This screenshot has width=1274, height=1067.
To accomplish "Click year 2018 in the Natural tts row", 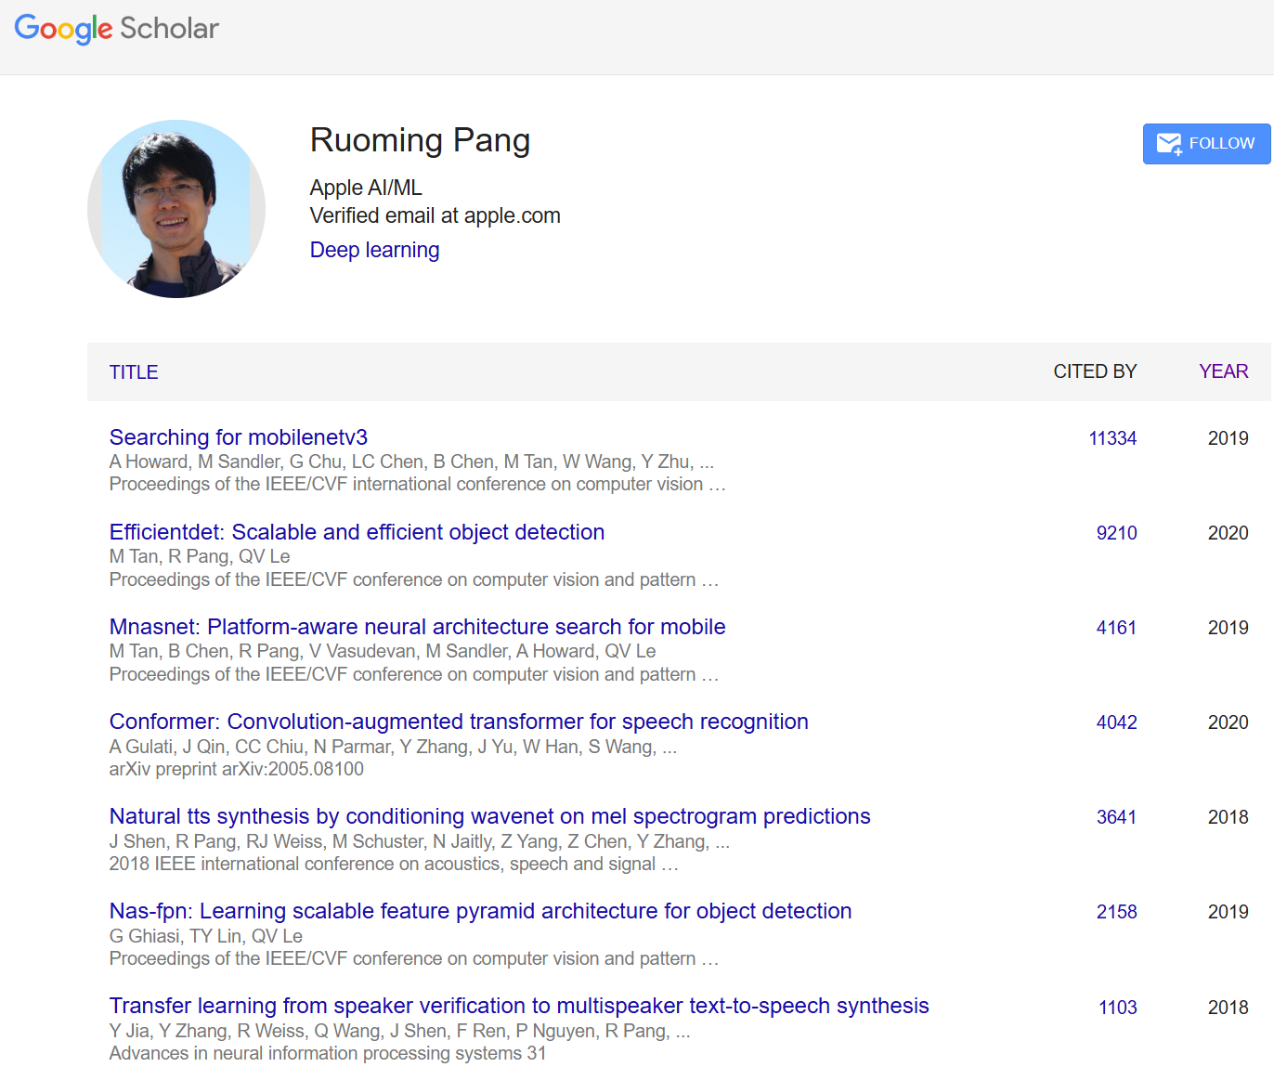I will coord(1228,817).
